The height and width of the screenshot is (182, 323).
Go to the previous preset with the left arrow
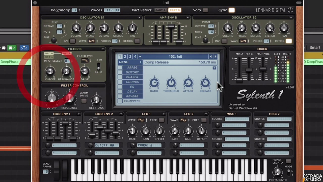[211, 57]
